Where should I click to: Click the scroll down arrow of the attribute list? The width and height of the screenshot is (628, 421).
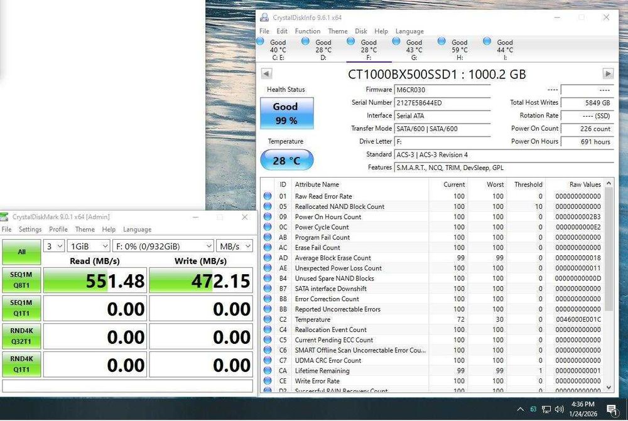[x=609, y=387]
